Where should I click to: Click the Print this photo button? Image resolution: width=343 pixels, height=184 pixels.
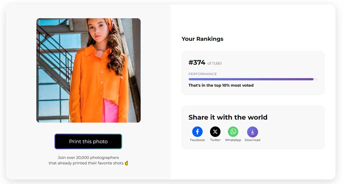(88, 141)
